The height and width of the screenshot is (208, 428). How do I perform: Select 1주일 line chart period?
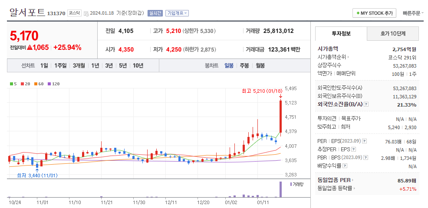60,66
